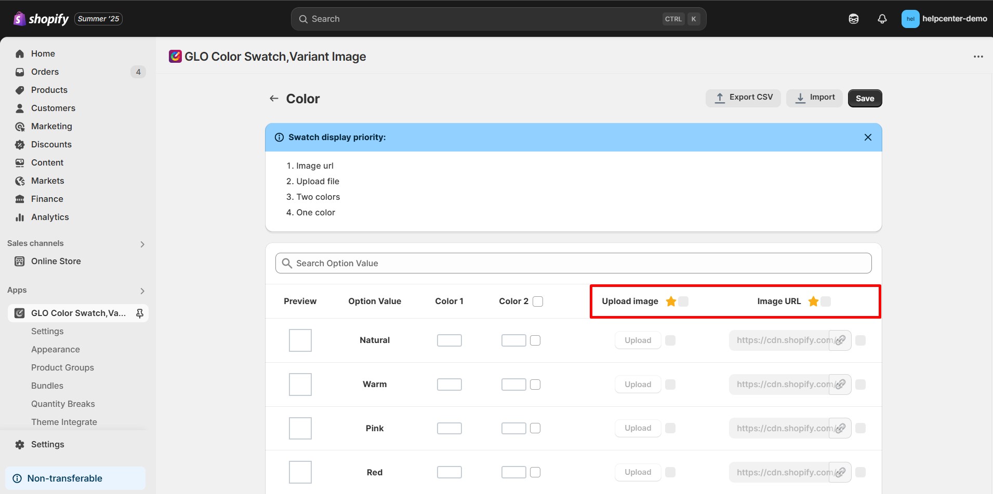Pick Color 1 swatch for Natural

click(x=449, y=340)
